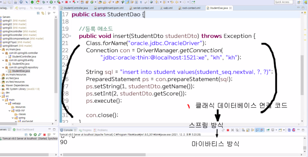Click Collapse All in the Package Explorer
Screen dimensions: 308x157
click(x=38, y=13)
